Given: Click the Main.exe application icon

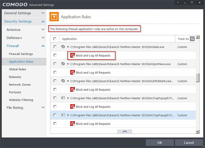Looking at the screenshot, I should (63, 47).
